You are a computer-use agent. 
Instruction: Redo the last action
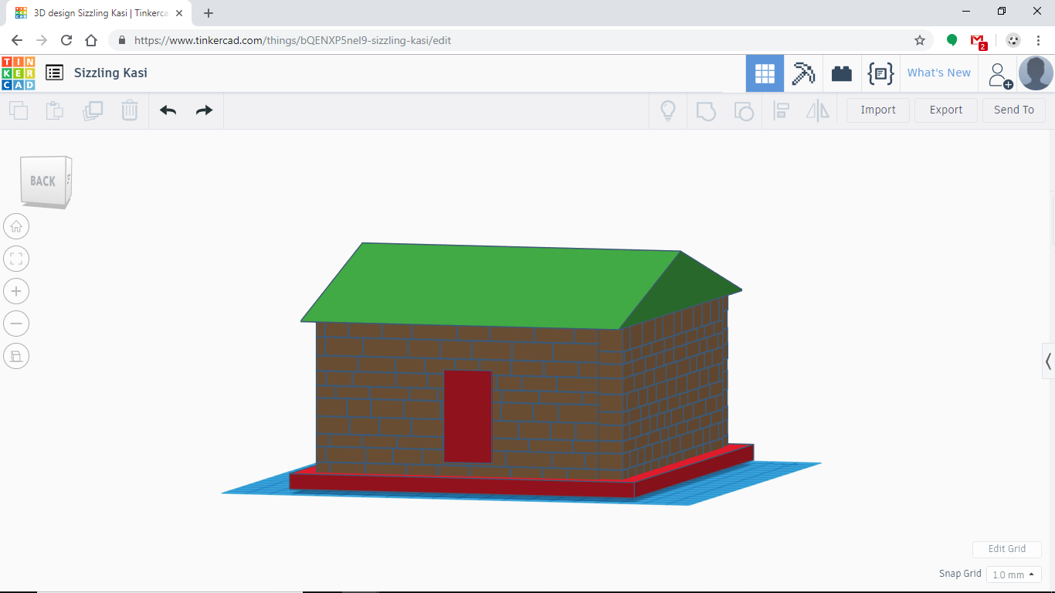click(x=203, y=110)
